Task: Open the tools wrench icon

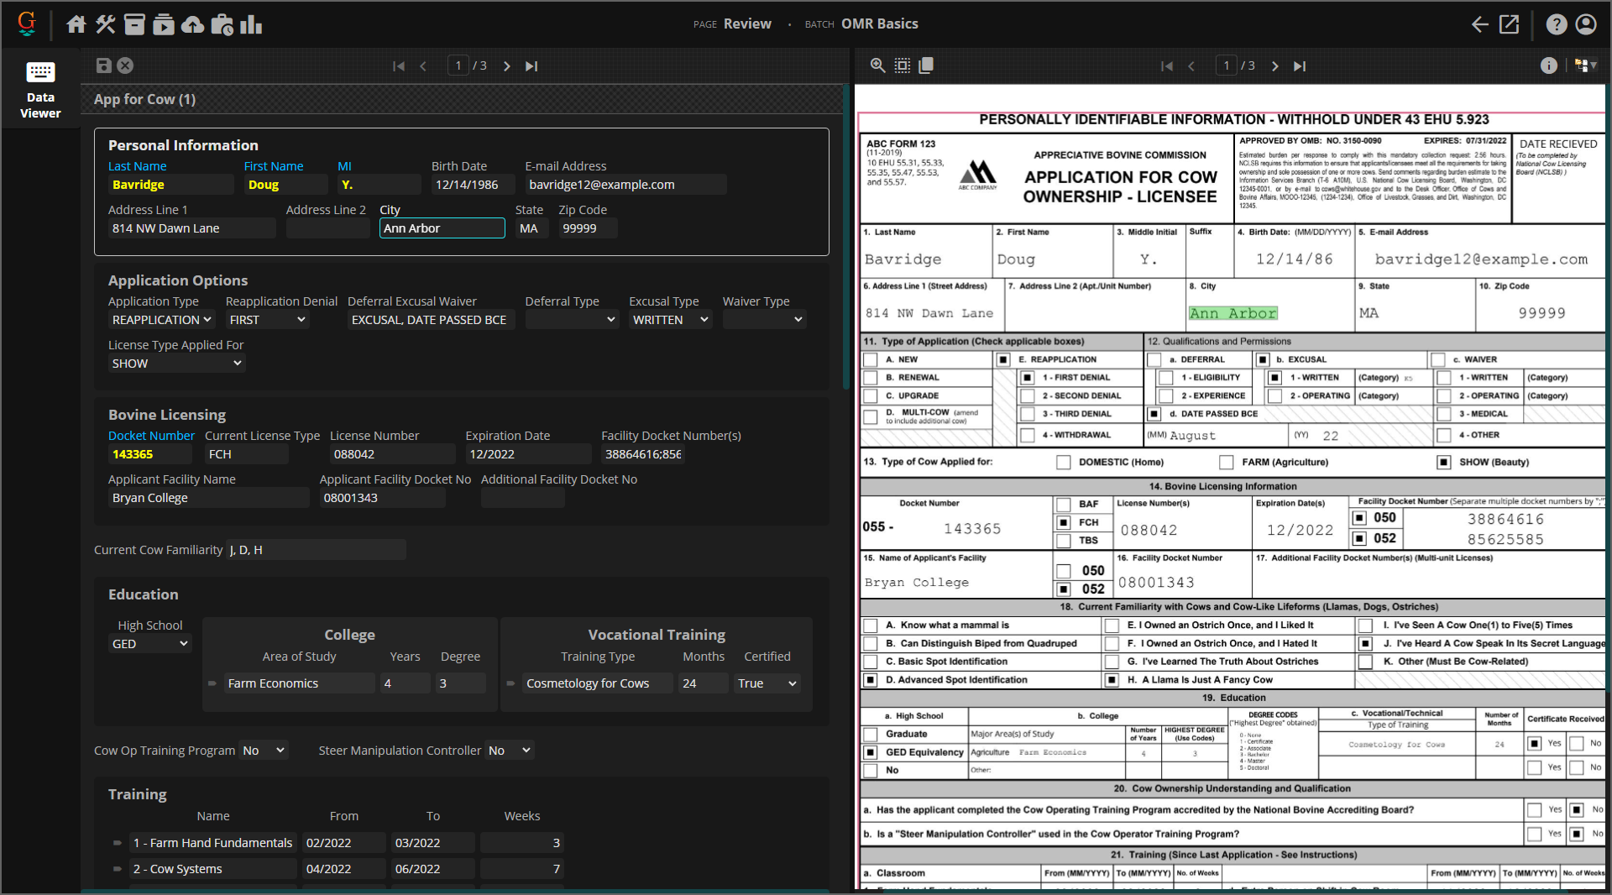Action: (x=105, y=24)
